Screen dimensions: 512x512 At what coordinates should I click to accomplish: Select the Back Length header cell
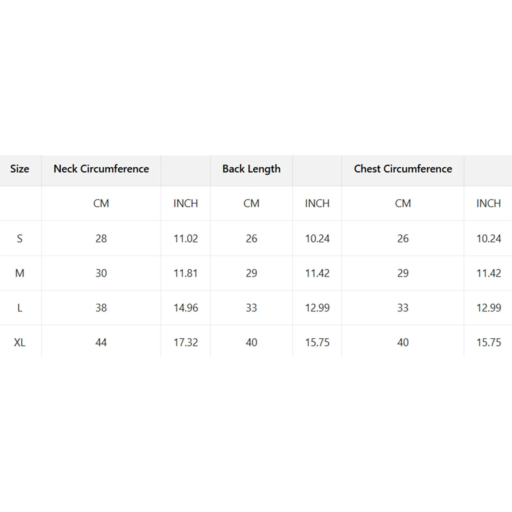coord(251,169)
